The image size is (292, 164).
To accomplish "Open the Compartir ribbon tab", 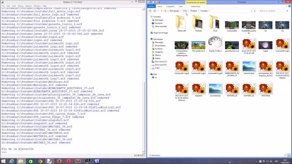I will (x=170, y=6).
